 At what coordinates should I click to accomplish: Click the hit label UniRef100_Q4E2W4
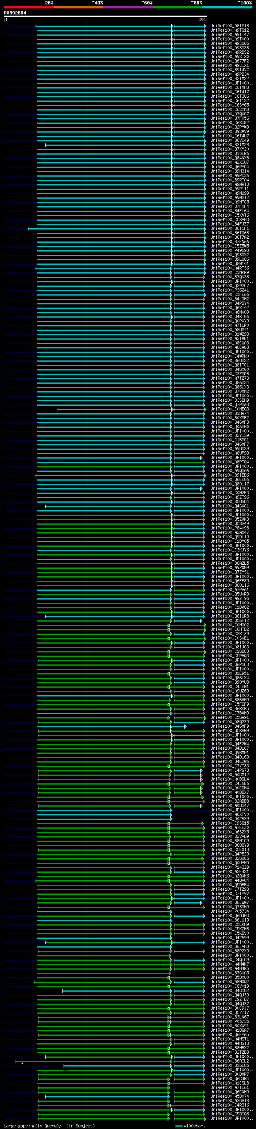click(x=230, y=744)
